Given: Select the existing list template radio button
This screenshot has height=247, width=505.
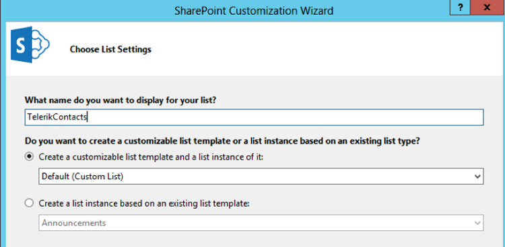Looking at the screenshot, I should coord(30,203).
